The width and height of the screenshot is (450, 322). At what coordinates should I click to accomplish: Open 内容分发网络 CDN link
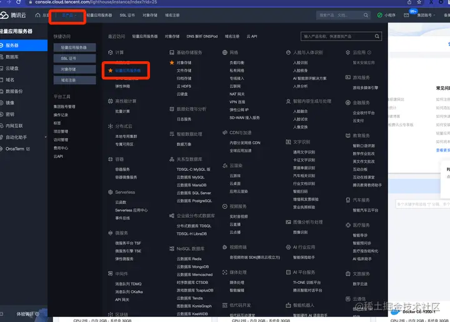(x=245, y=143)
